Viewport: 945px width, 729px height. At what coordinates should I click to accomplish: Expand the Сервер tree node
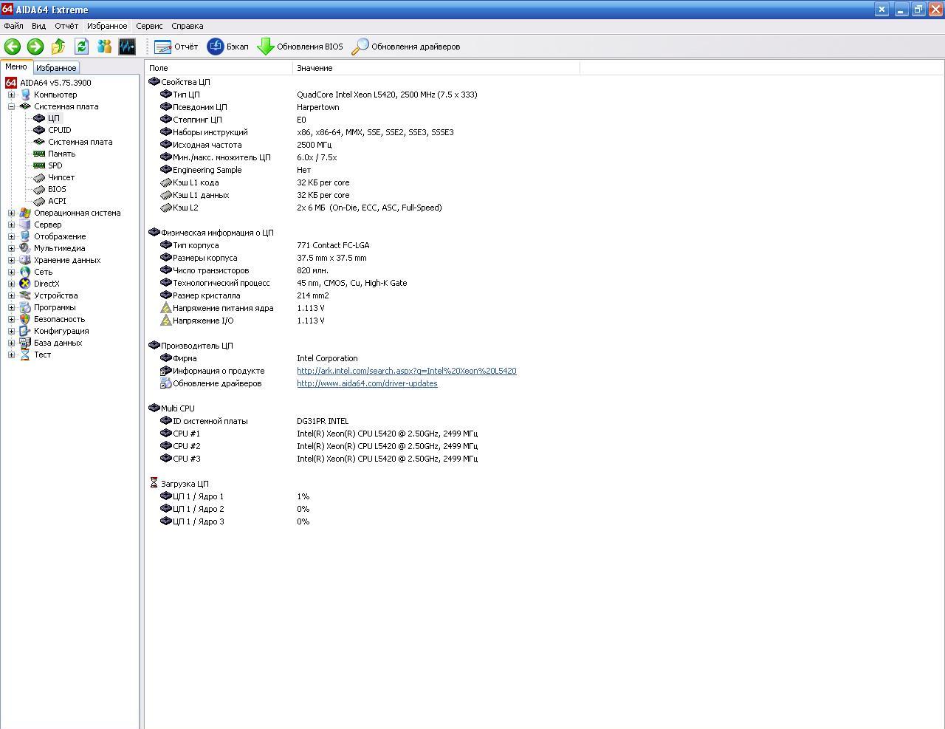pos(11,225)
